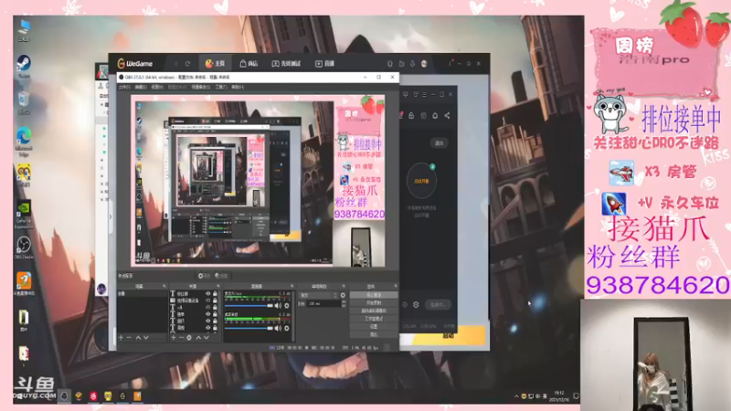Open the 文件 menu in OBS
Viewport: 731px width, 411px height.
coord(124,87)
